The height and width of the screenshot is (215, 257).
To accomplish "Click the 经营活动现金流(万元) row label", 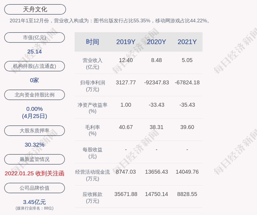I will (x=93, y=175).
